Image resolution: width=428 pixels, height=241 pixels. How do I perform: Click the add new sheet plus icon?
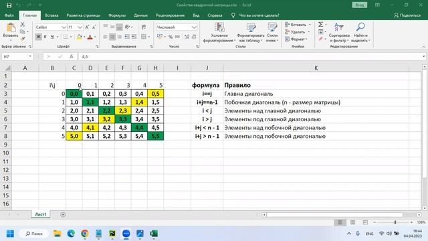click(x=63, y=214)
